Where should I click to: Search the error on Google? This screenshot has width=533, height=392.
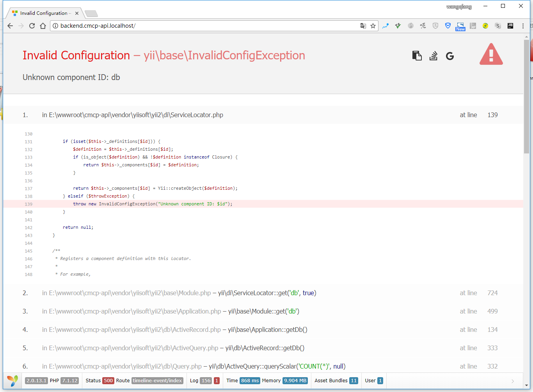(450, 56)
